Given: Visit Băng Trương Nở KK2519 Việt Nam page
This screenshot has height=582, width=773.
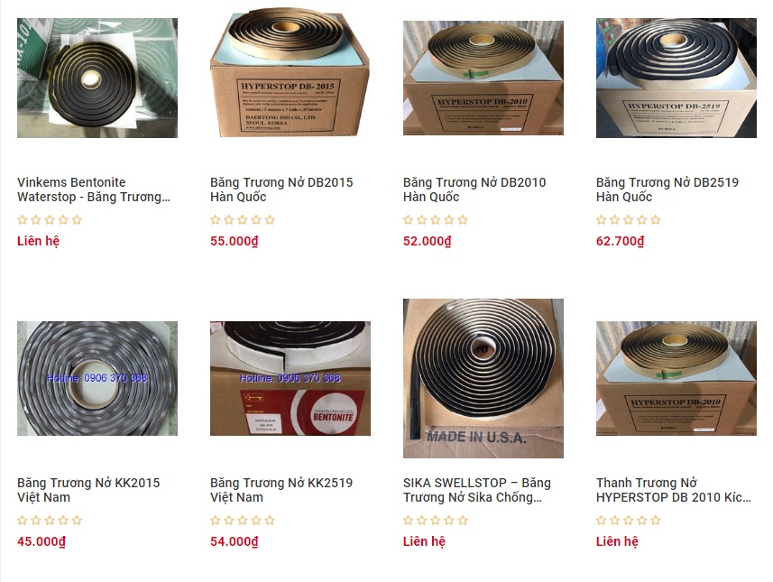Looking at the screenshot, I should pyautogui.click(x=281, y=490).
